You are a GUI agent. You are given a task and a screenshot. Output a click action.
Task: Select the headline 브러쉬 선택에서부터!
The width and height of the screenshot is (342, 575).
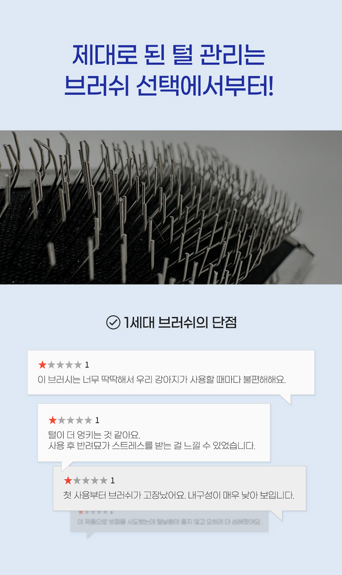[169, 85]
